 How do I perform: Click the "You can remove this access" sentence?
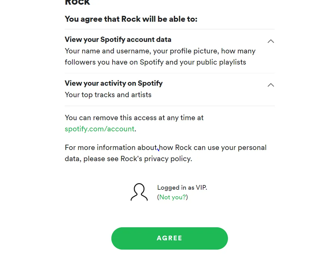[134, 118]
